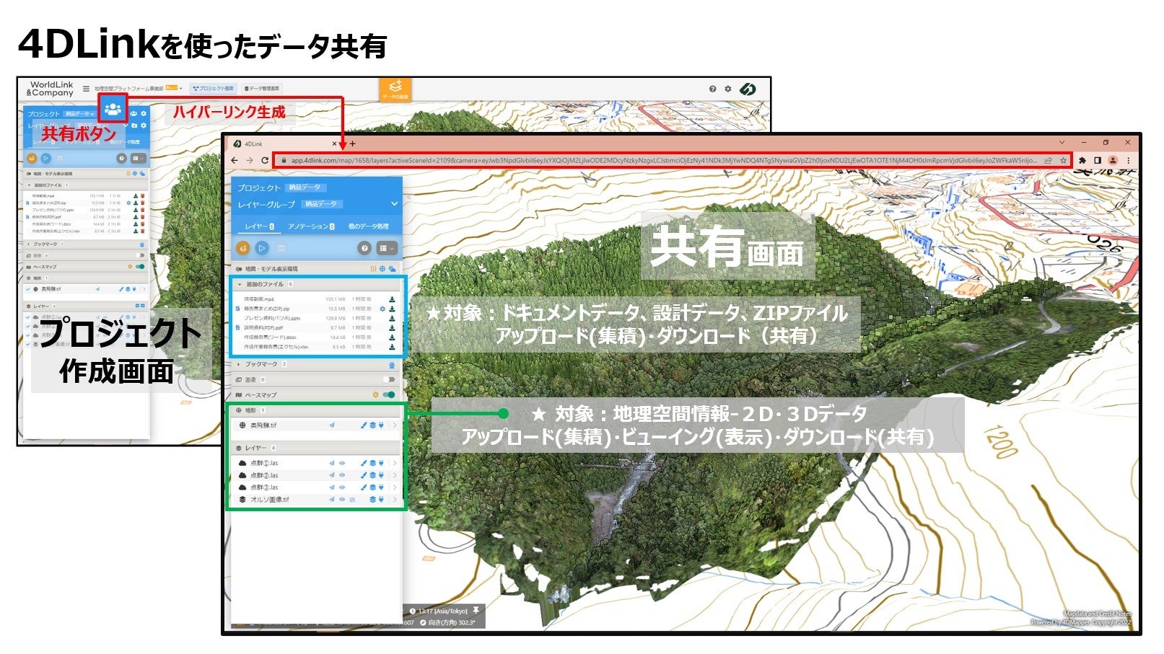
Task: Go back in the browser
Action: [x=235, y=160]
